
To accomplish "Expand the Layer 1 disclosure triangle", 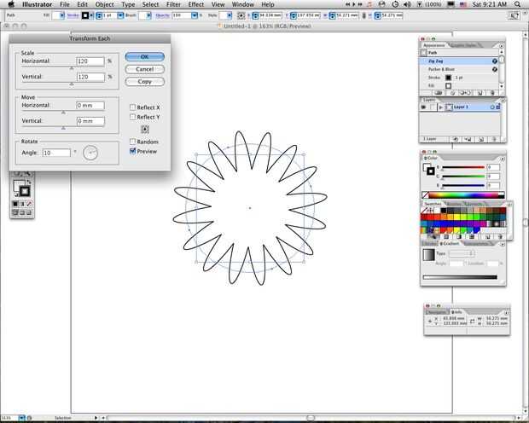I will tap(440, 107).
